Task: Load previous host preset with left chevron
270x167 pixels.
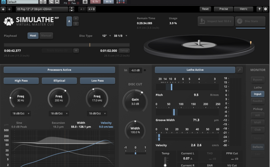Action: (41, 2)
